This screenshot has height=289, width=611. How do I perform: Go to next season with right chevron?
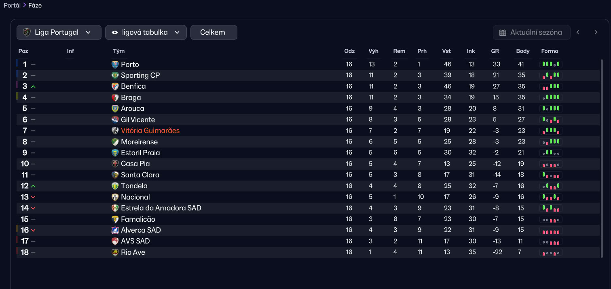pos(596,32)
